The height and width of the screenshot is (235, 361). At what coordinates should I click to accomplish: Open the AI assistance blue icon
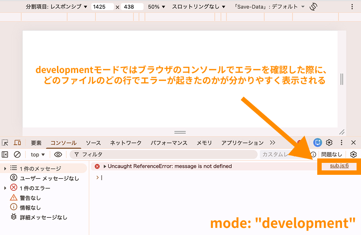(x=318, y=143)
